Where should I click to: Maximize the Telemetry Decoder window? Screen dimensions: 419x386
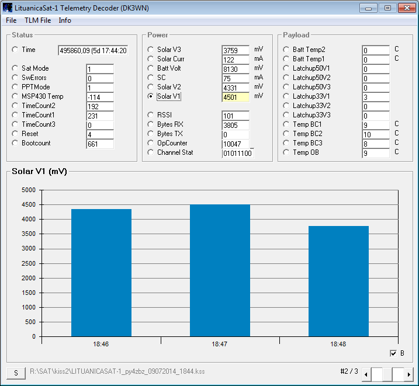(x=387, y=8)
